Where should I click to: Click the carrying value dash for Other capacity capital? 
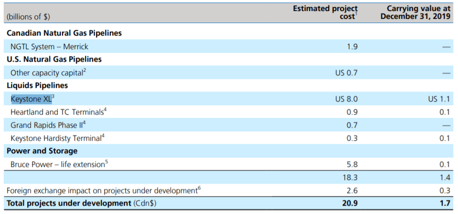[x=446, y=73]
